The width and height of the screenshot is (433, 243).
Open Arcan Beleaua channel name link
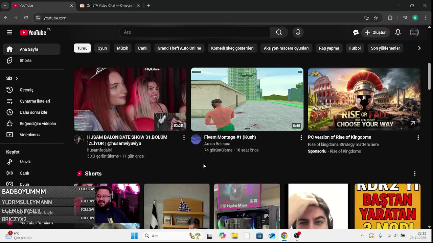click(x=217, y=144)
